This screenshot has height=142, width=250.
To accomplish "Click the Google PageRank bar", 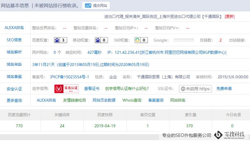I will coord(184,40).
